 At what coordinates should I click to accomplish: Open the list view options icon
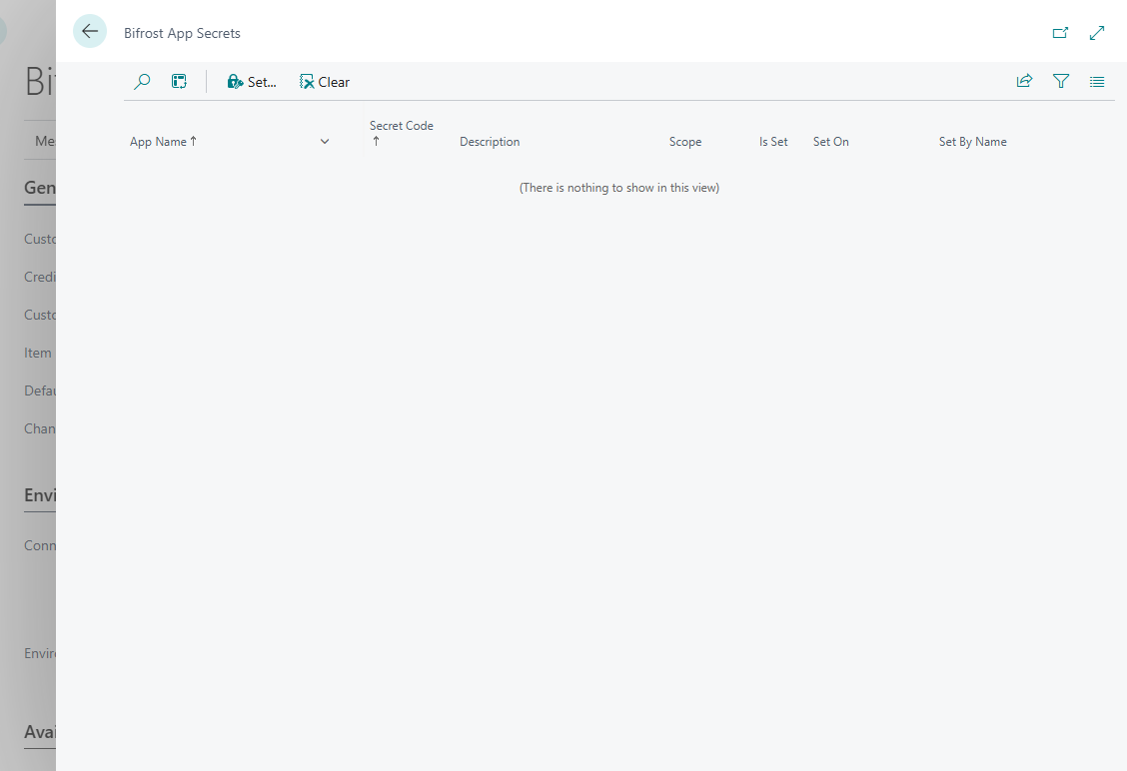pos(1097,82)
